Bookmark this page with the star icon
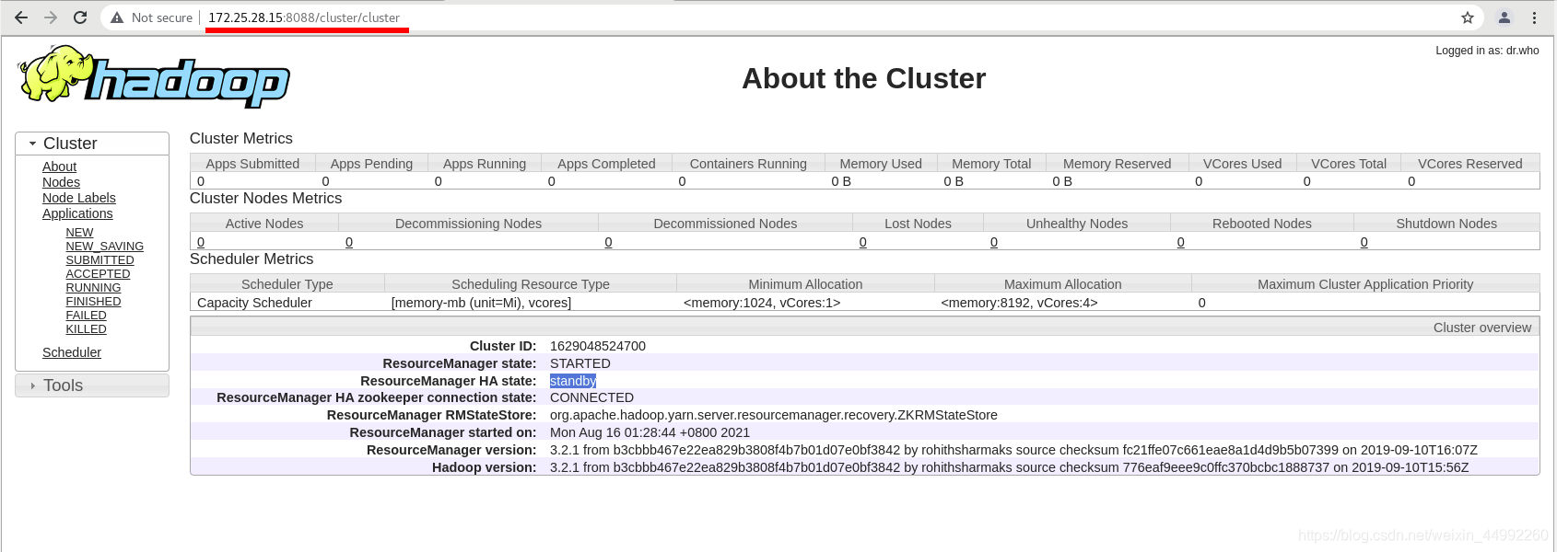1557x552 pixels. tap(1468, 17)
